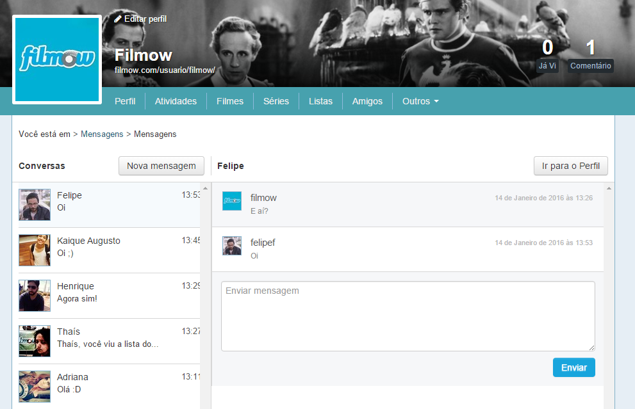Open the Já Vi counter

click(x=547, y=56)
